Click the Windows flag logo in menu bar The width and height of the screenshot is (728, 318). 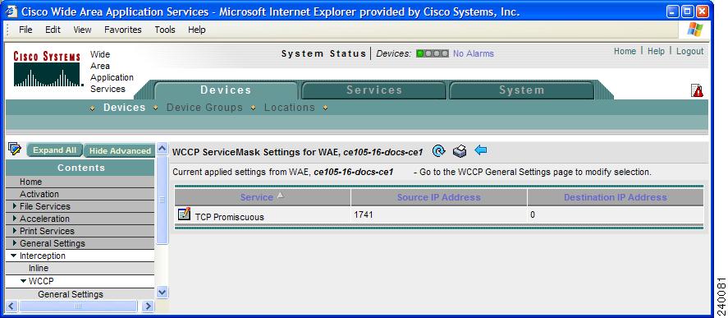tap(694, 30)
